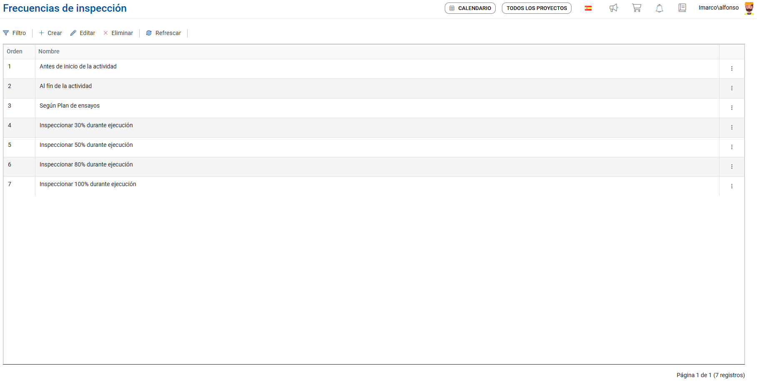Open the CALENDARIO button
The image size is (757, 383).
[x=470, y=8]
